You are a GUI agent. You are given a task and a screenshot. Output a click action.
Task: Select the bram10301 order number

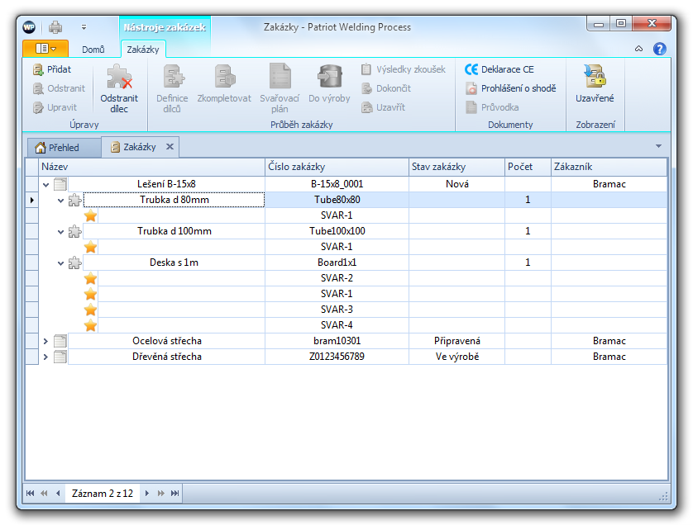tap(337, 341)
